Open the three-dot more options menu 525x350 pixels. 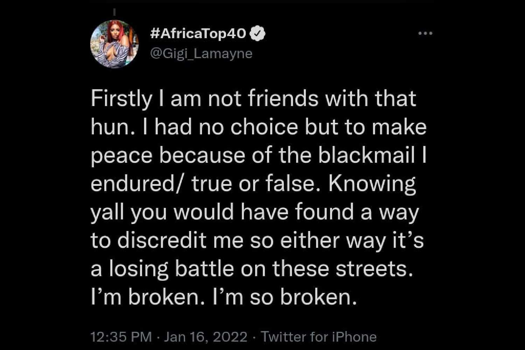[425, 34]
